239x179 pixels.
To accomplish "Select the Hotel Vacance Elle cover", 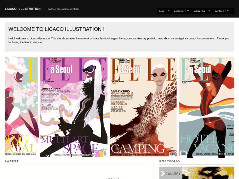I will 206,107.
